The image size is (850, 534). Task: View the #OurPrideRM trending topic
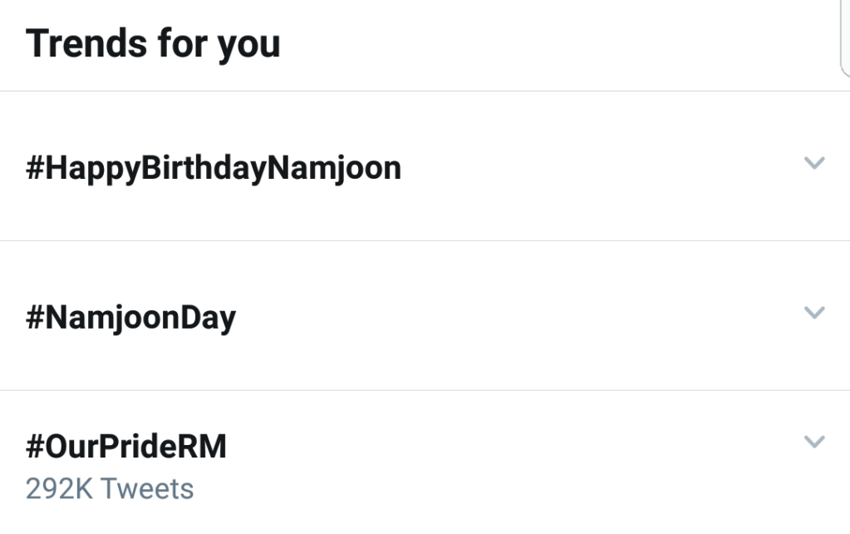(126, 447)
